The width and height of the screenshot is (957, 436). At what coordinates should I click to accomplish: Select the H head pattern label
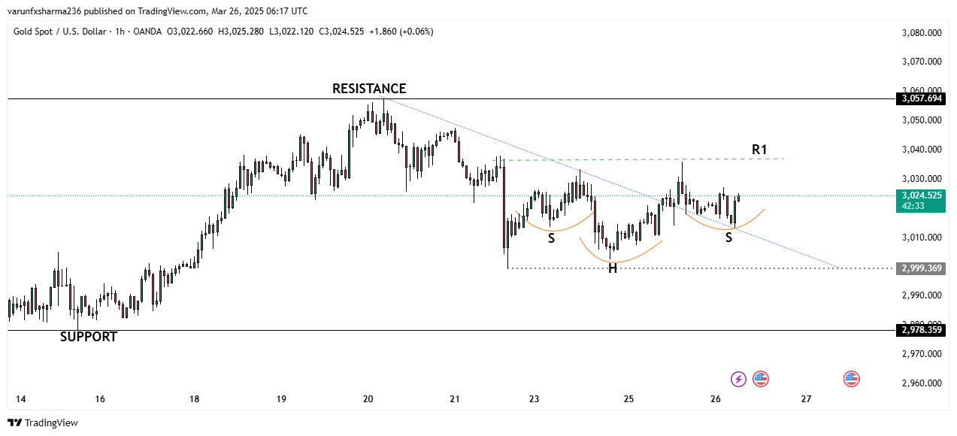[613, 268]
